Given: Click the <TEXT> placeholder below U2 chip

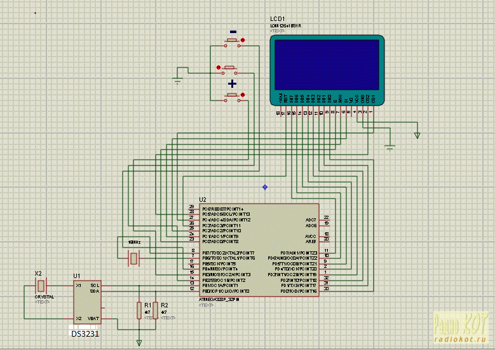Looking at the screenshot, I should (207, 305).
